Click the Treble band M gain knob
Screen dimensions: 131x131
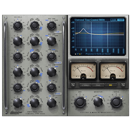click(x=18, y=56)
